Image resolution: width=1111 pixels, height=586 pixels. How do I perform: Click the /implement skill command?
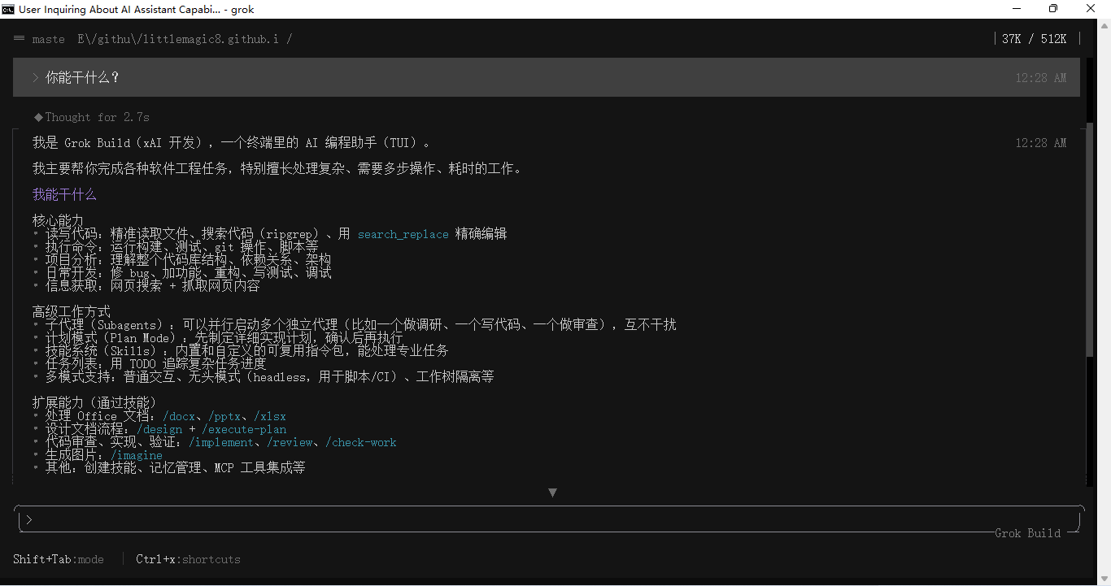point(221,442)
